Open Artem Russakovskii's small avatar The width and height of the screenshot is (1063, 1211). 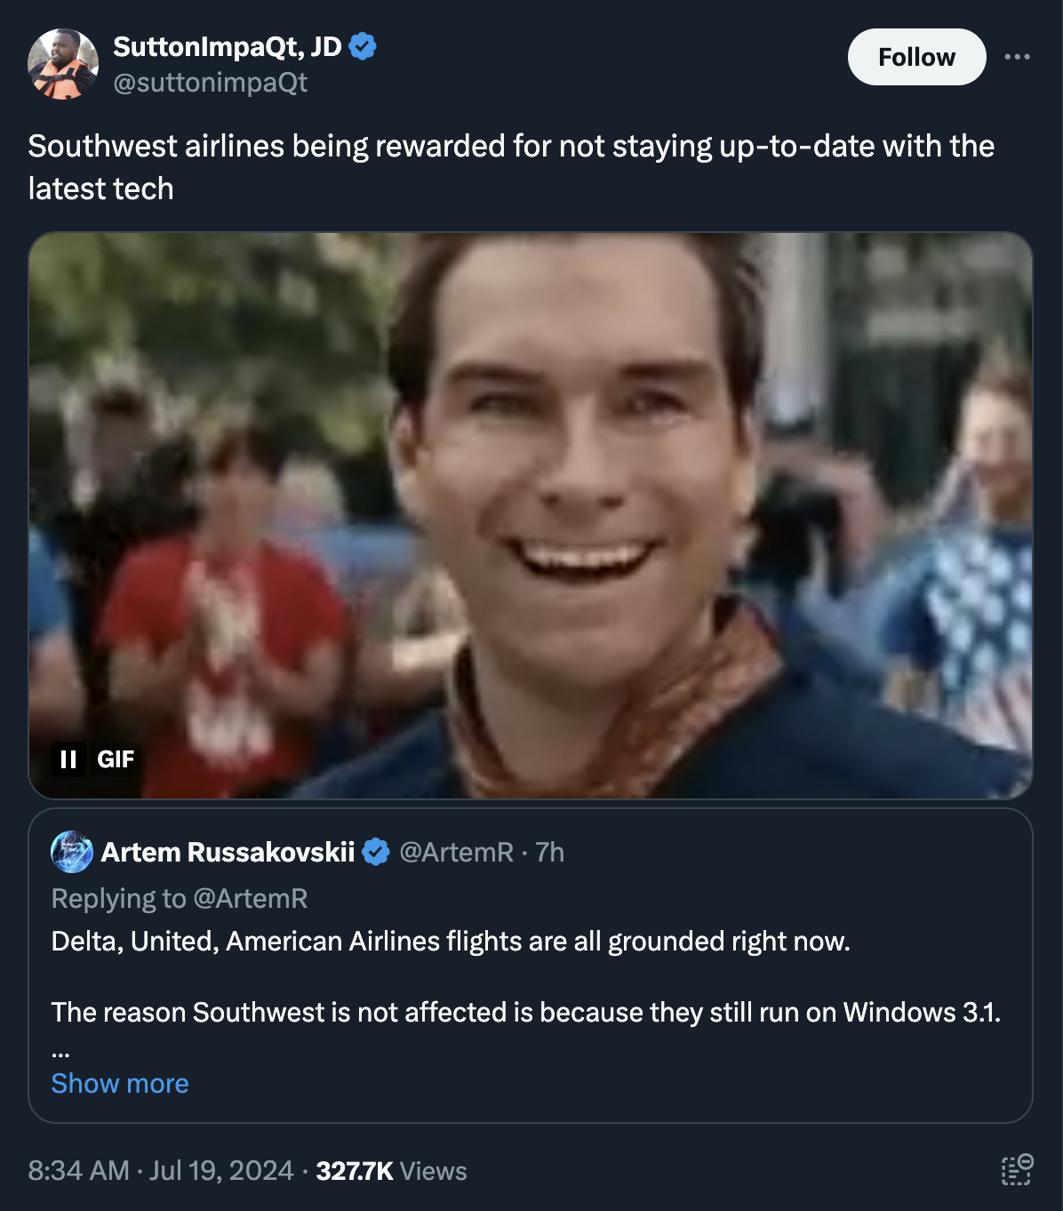pos(72,852)
